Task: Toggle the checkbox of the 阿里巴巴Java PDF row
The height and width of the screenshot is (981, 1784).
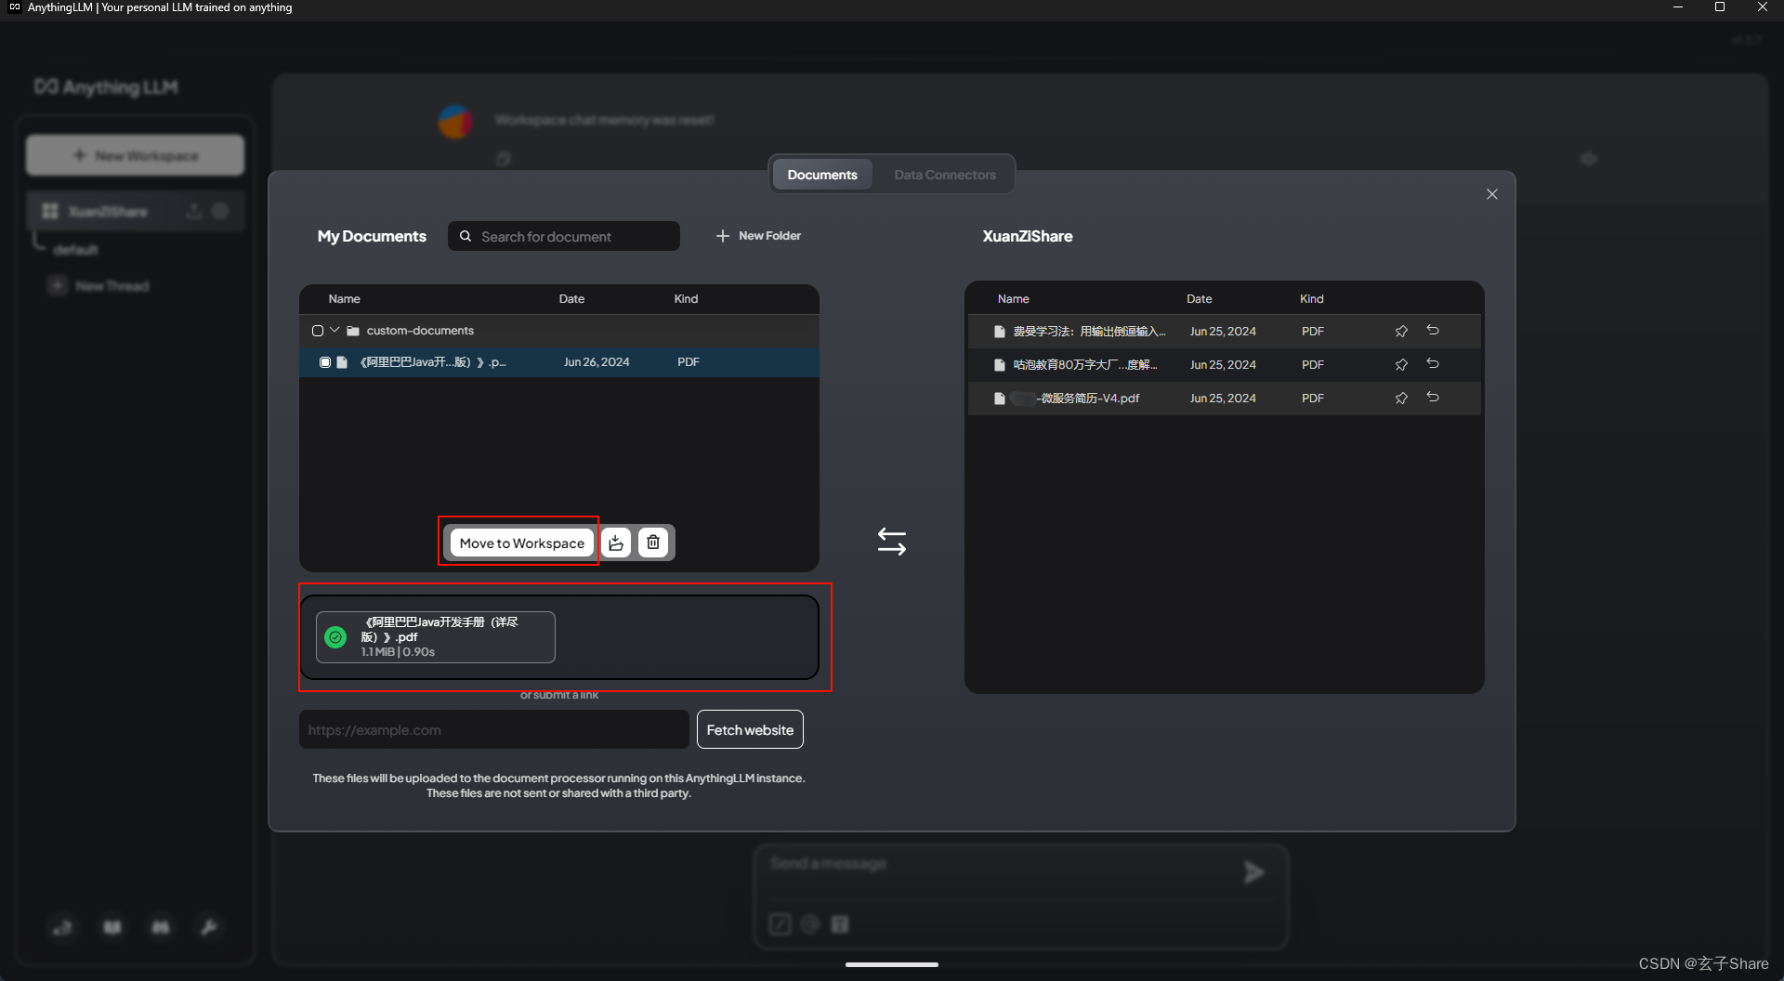Action: click(325, 362)
